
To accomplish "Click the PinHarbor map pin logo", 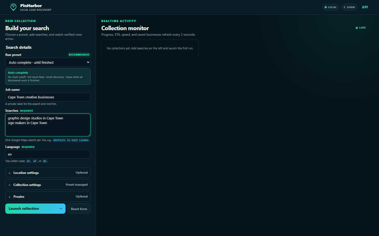I will (x=13, y=7).
